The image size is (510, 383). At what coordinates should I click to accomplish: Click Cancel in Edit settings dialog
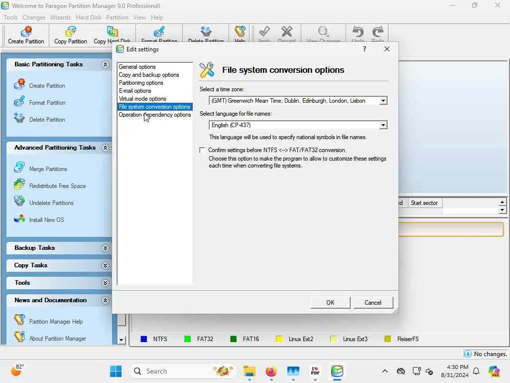(373, 303)
